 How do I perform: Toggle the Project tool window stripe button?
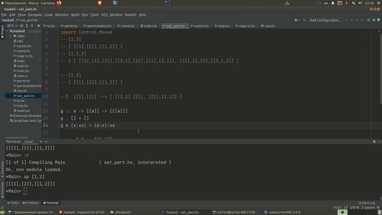click(x=2, y=32)
